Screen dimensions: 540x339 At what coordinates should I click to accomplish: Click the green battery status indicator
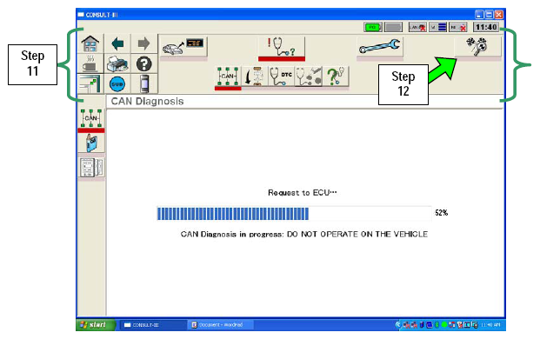point(373,27)
